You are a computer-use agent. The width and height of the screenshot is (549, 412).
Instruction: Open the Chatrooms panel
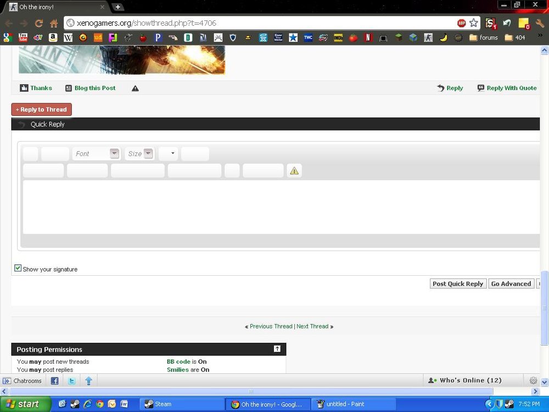click(22, 381)
